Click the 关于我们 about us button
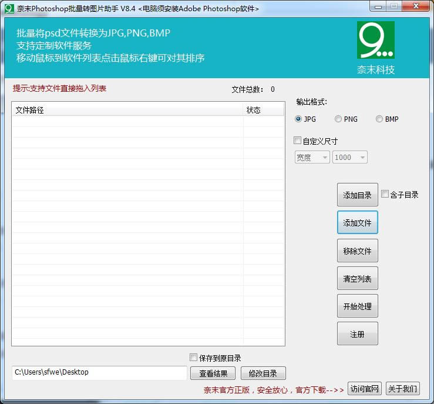This screenshot has height=404, width=434. click(x=403, y=389)
